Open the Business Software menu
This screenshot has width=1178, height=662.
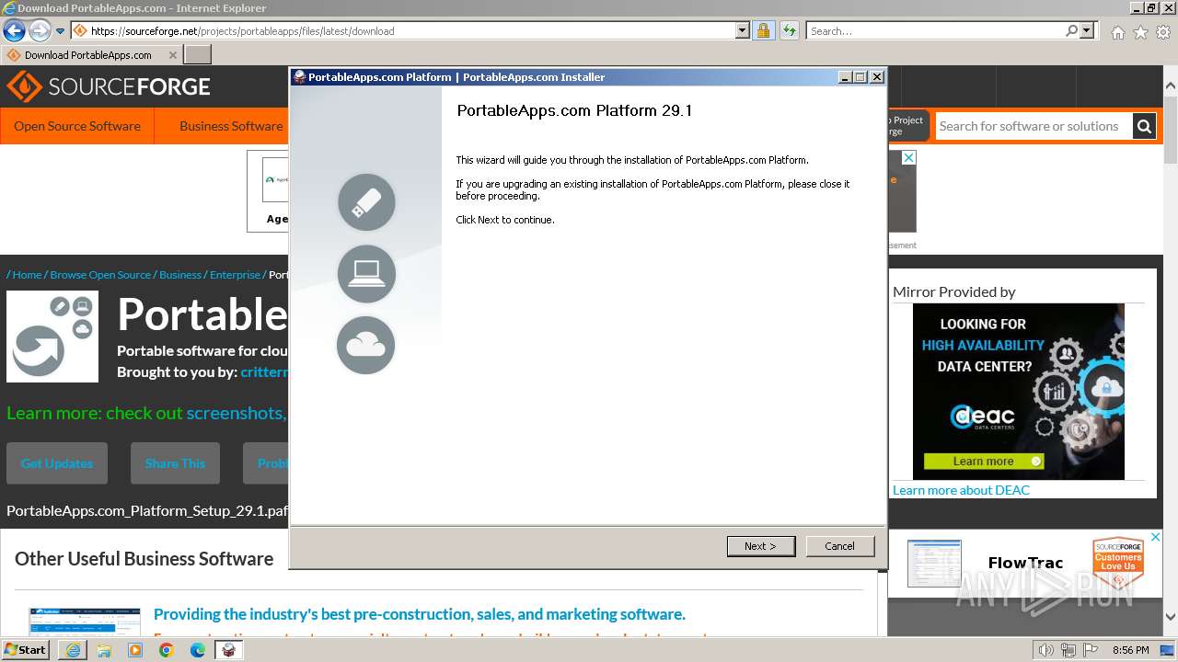pos(231,126)
